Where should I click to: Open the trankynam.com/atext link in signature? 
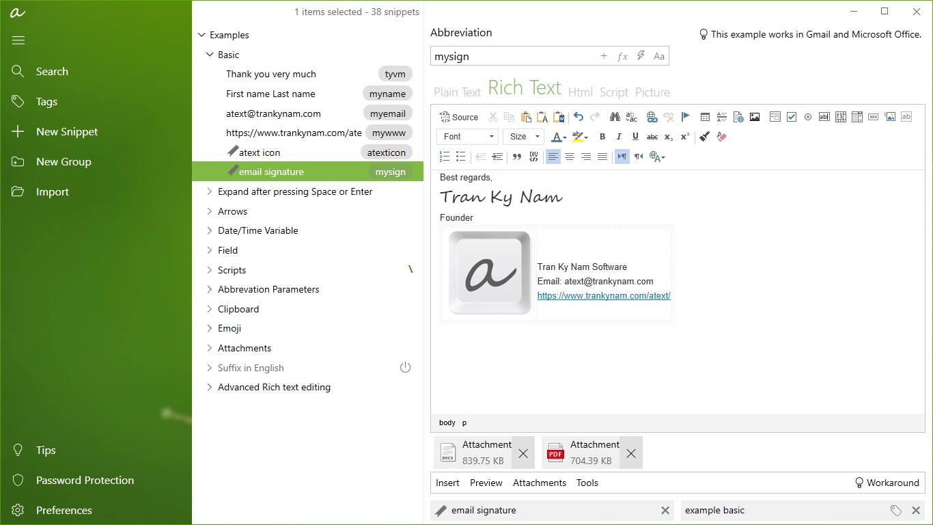[x=603, y=296]
